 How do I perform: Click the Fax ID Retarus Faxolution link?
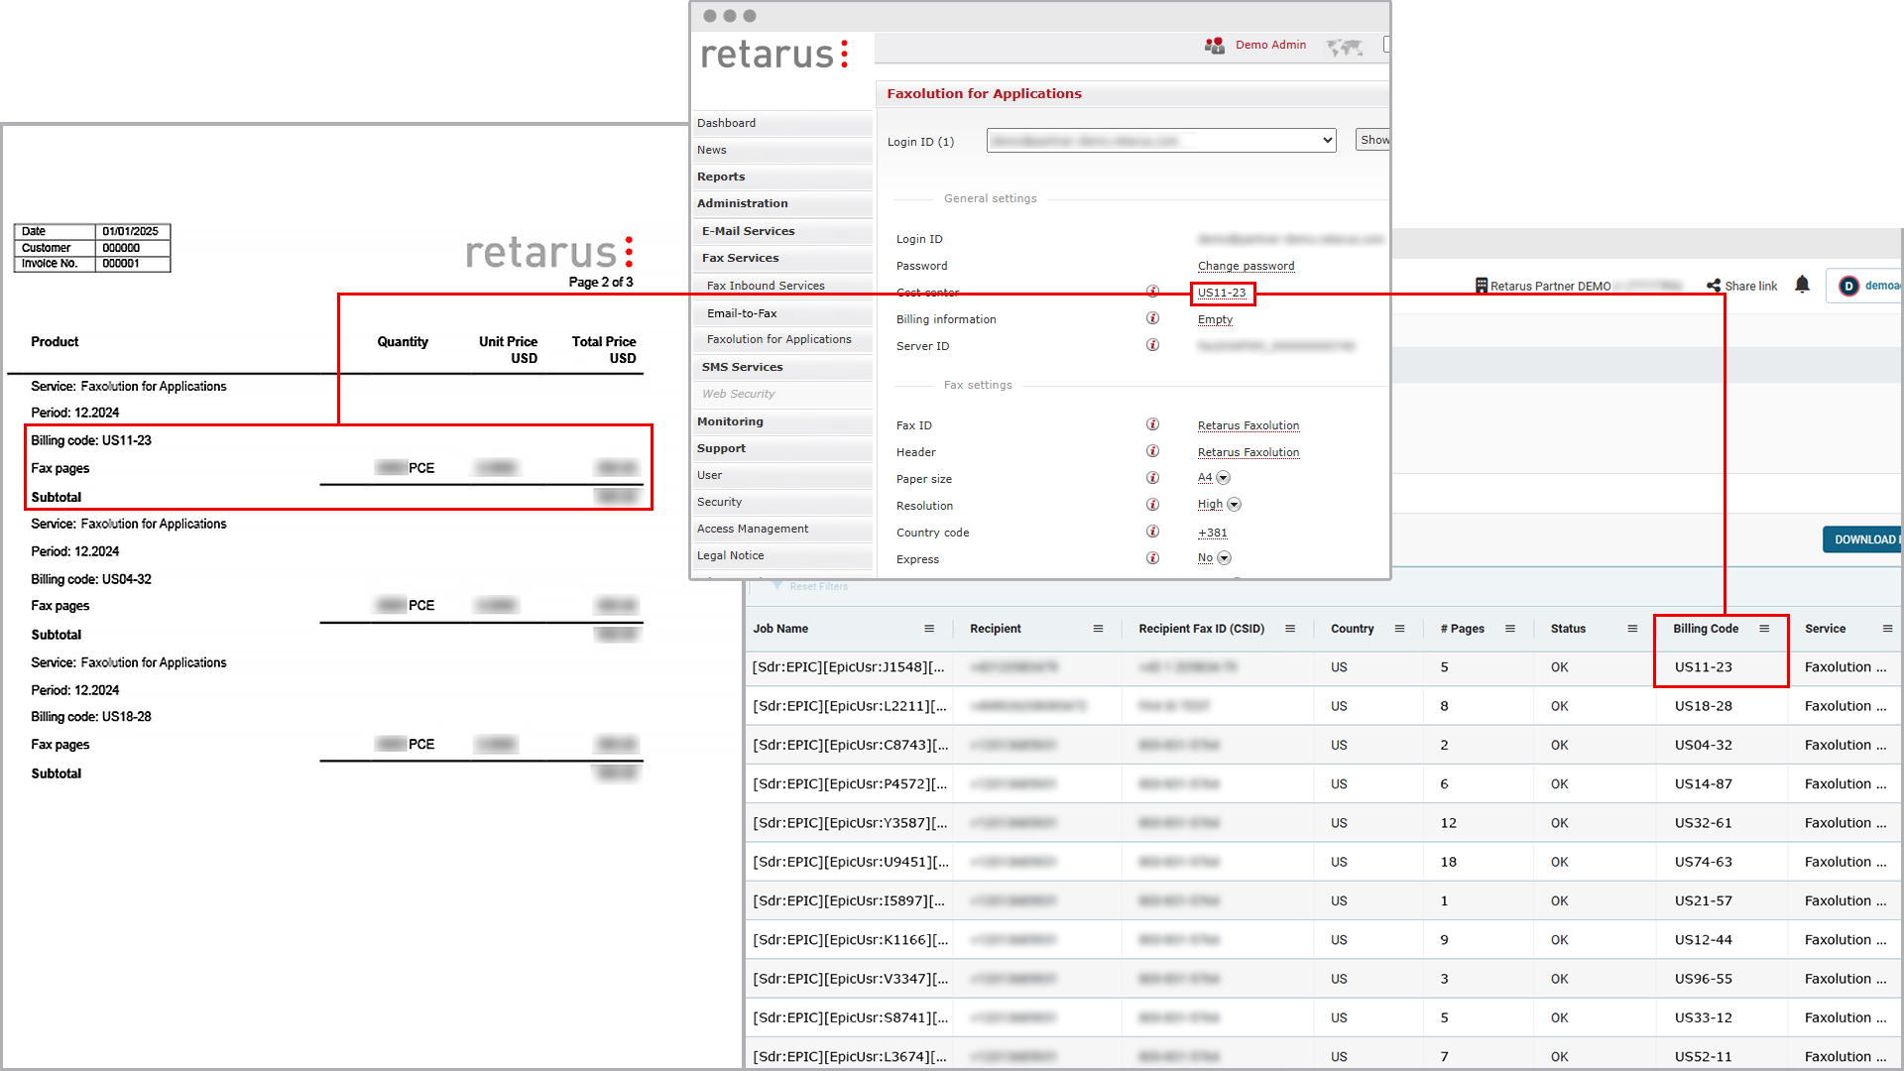pos(1248,425)
